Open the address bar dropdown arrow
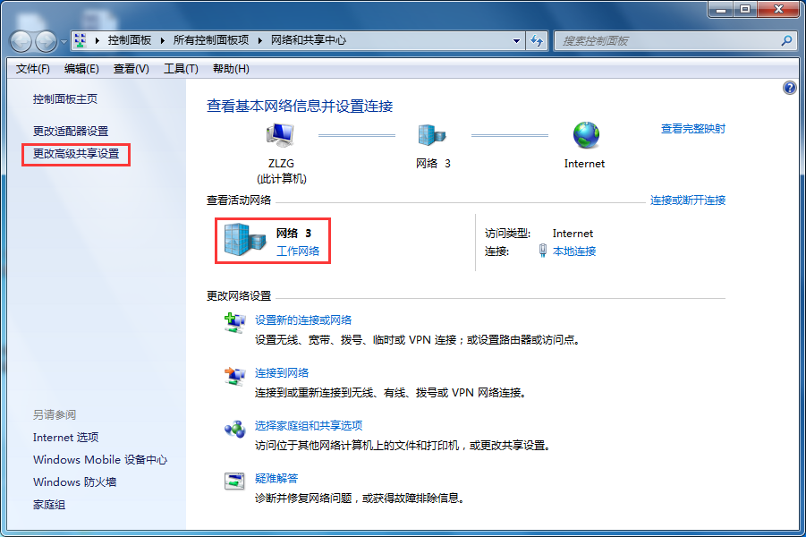This screenshot has width=806, height=537. (x=516, y=40)
